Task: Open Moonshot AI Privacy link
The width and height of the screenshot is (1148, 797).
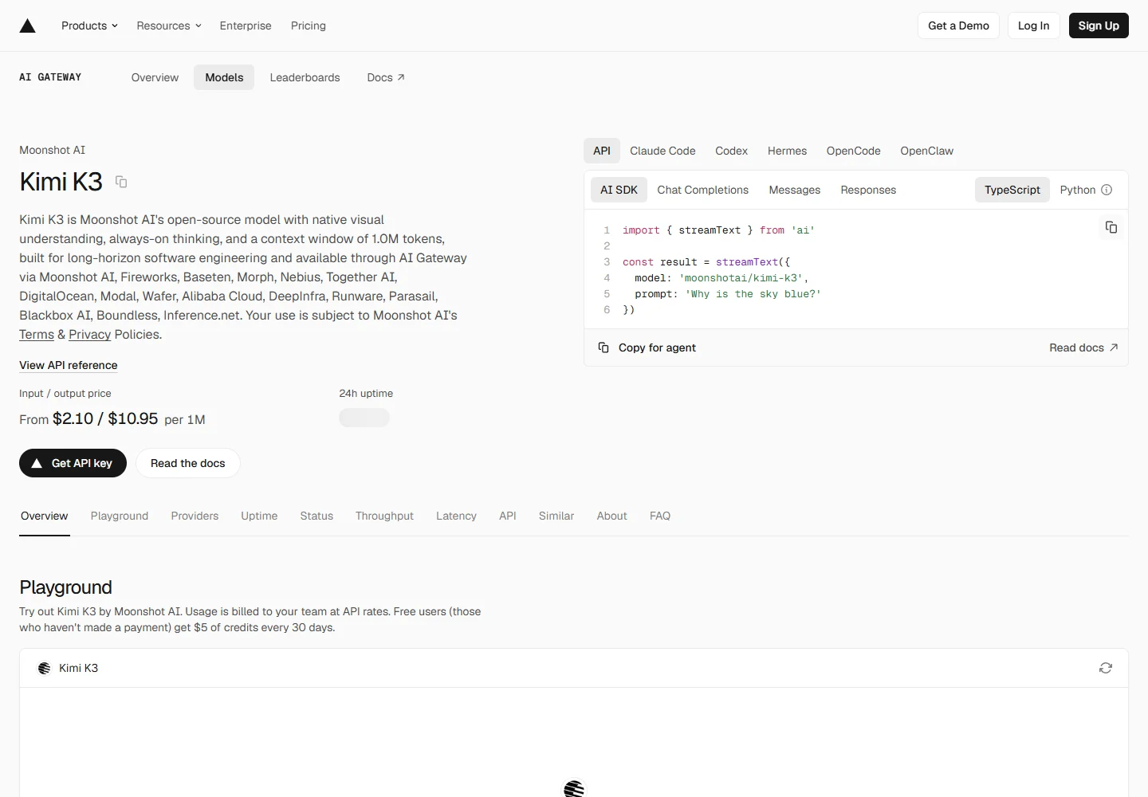Action: click(x=89, y=335)
